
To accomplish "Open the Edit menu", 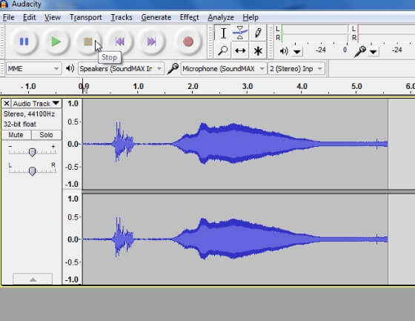I will coord(29,18).
